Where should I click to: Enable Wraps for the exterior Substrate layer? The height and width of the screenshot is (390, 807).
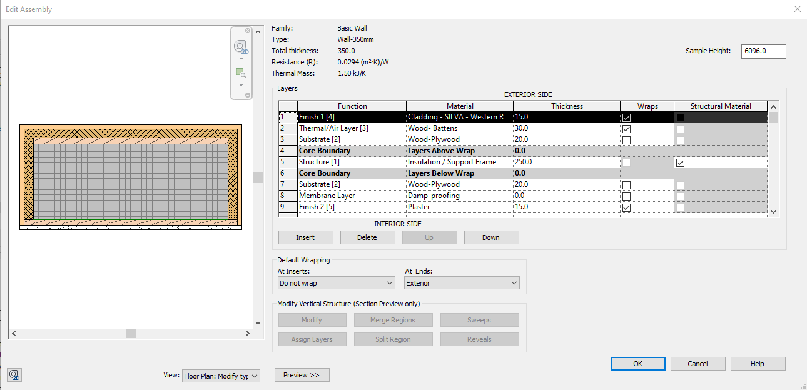click(626, 140)
